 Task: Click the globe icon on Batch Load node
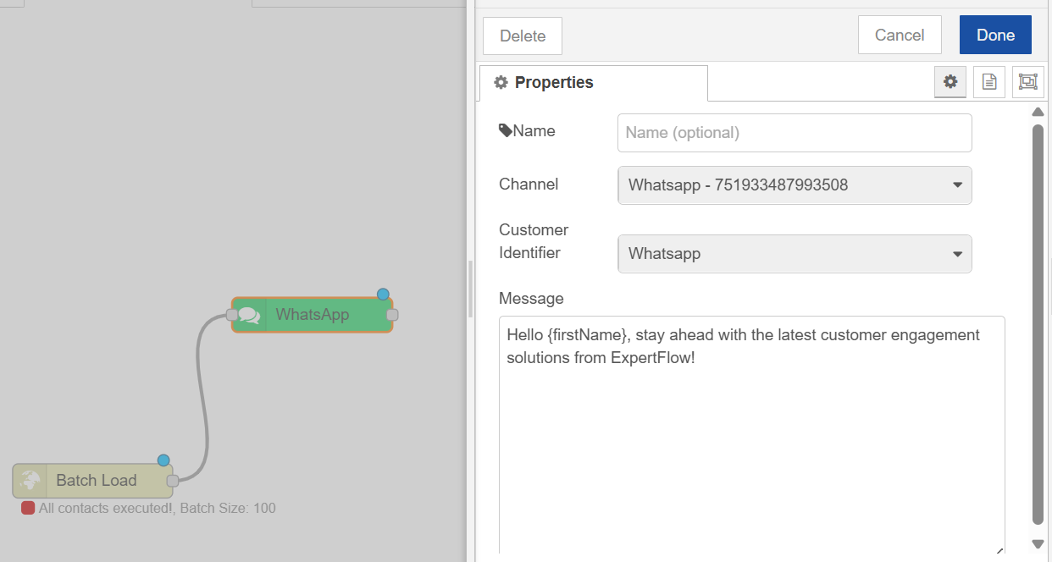[x=30, y=480]
